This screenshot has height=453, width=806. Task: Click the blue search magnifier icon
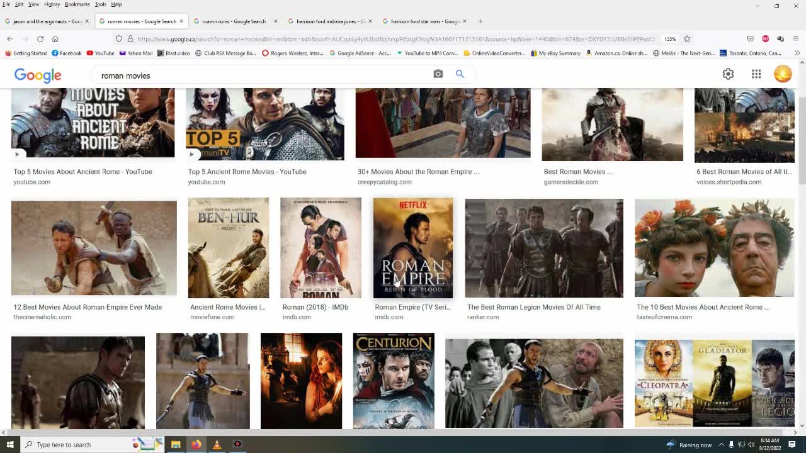[460, 74]
